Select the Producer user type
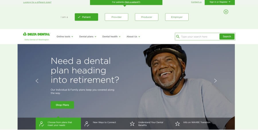The height and width of the screenshot is (130, 258). click(x=146, y=17)
